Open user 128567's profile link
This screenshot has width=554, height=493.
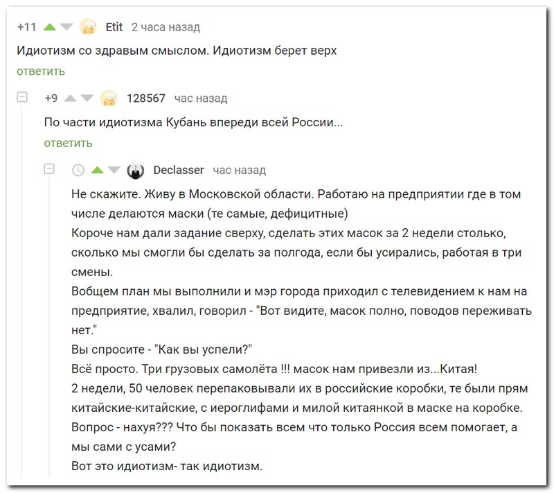coord(146,98)
